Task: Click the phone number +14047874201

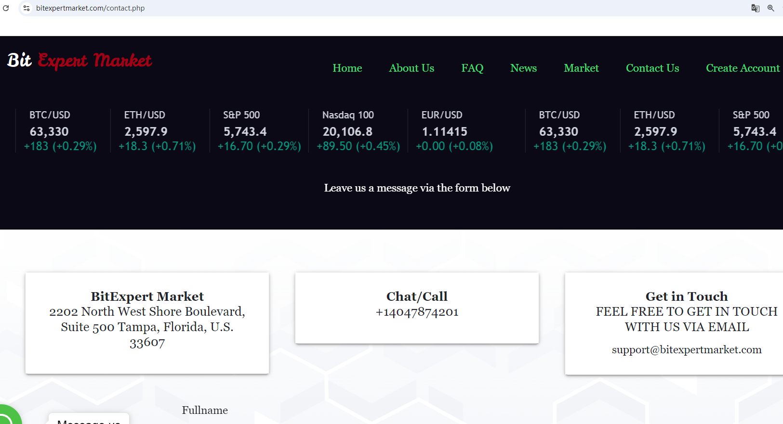Action: (417, 312)
